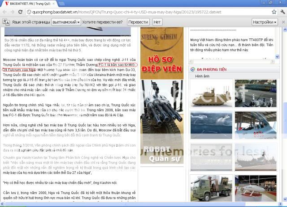
Task: Open the ĐA PHƯƠNG TIỆN section heading
Action: (212, 69)
